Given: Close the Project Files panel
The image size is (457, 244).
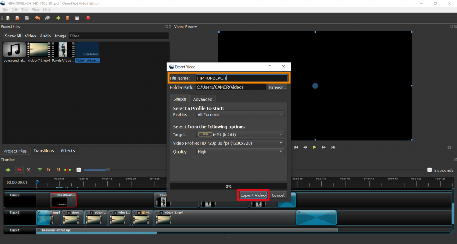Looking at the screenshot, I should click(170, 26).
